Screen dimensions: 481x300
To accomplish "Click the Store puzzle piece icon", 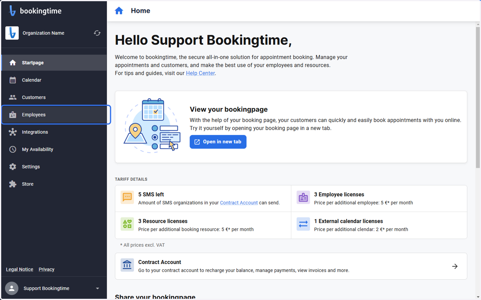I will coord(13,184).
